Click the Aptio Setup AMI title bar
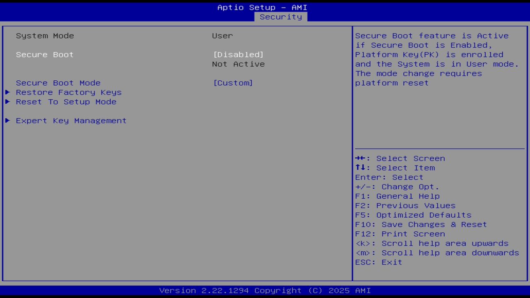 [263, 7]
